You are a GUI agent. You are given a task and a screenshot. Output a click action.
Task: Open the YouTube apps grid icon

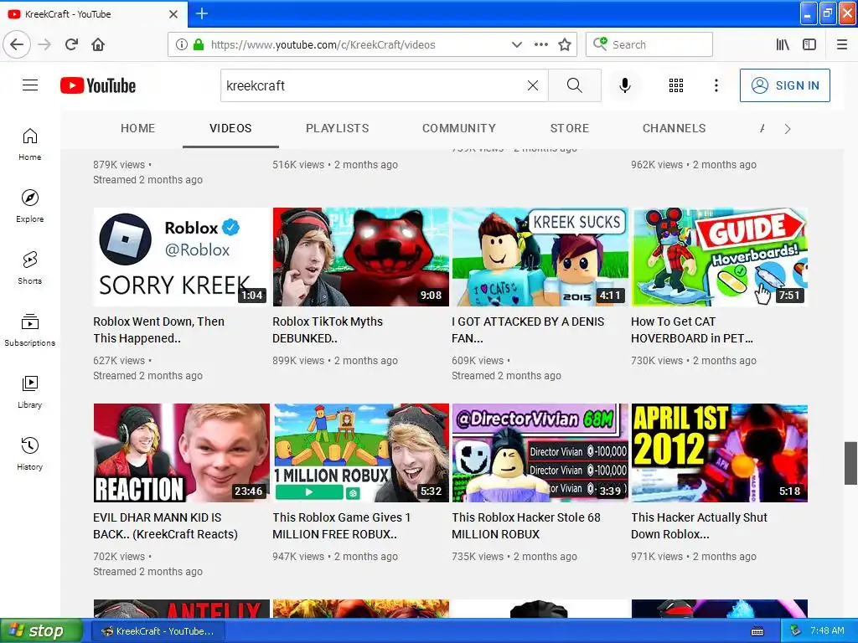point(676,85)
